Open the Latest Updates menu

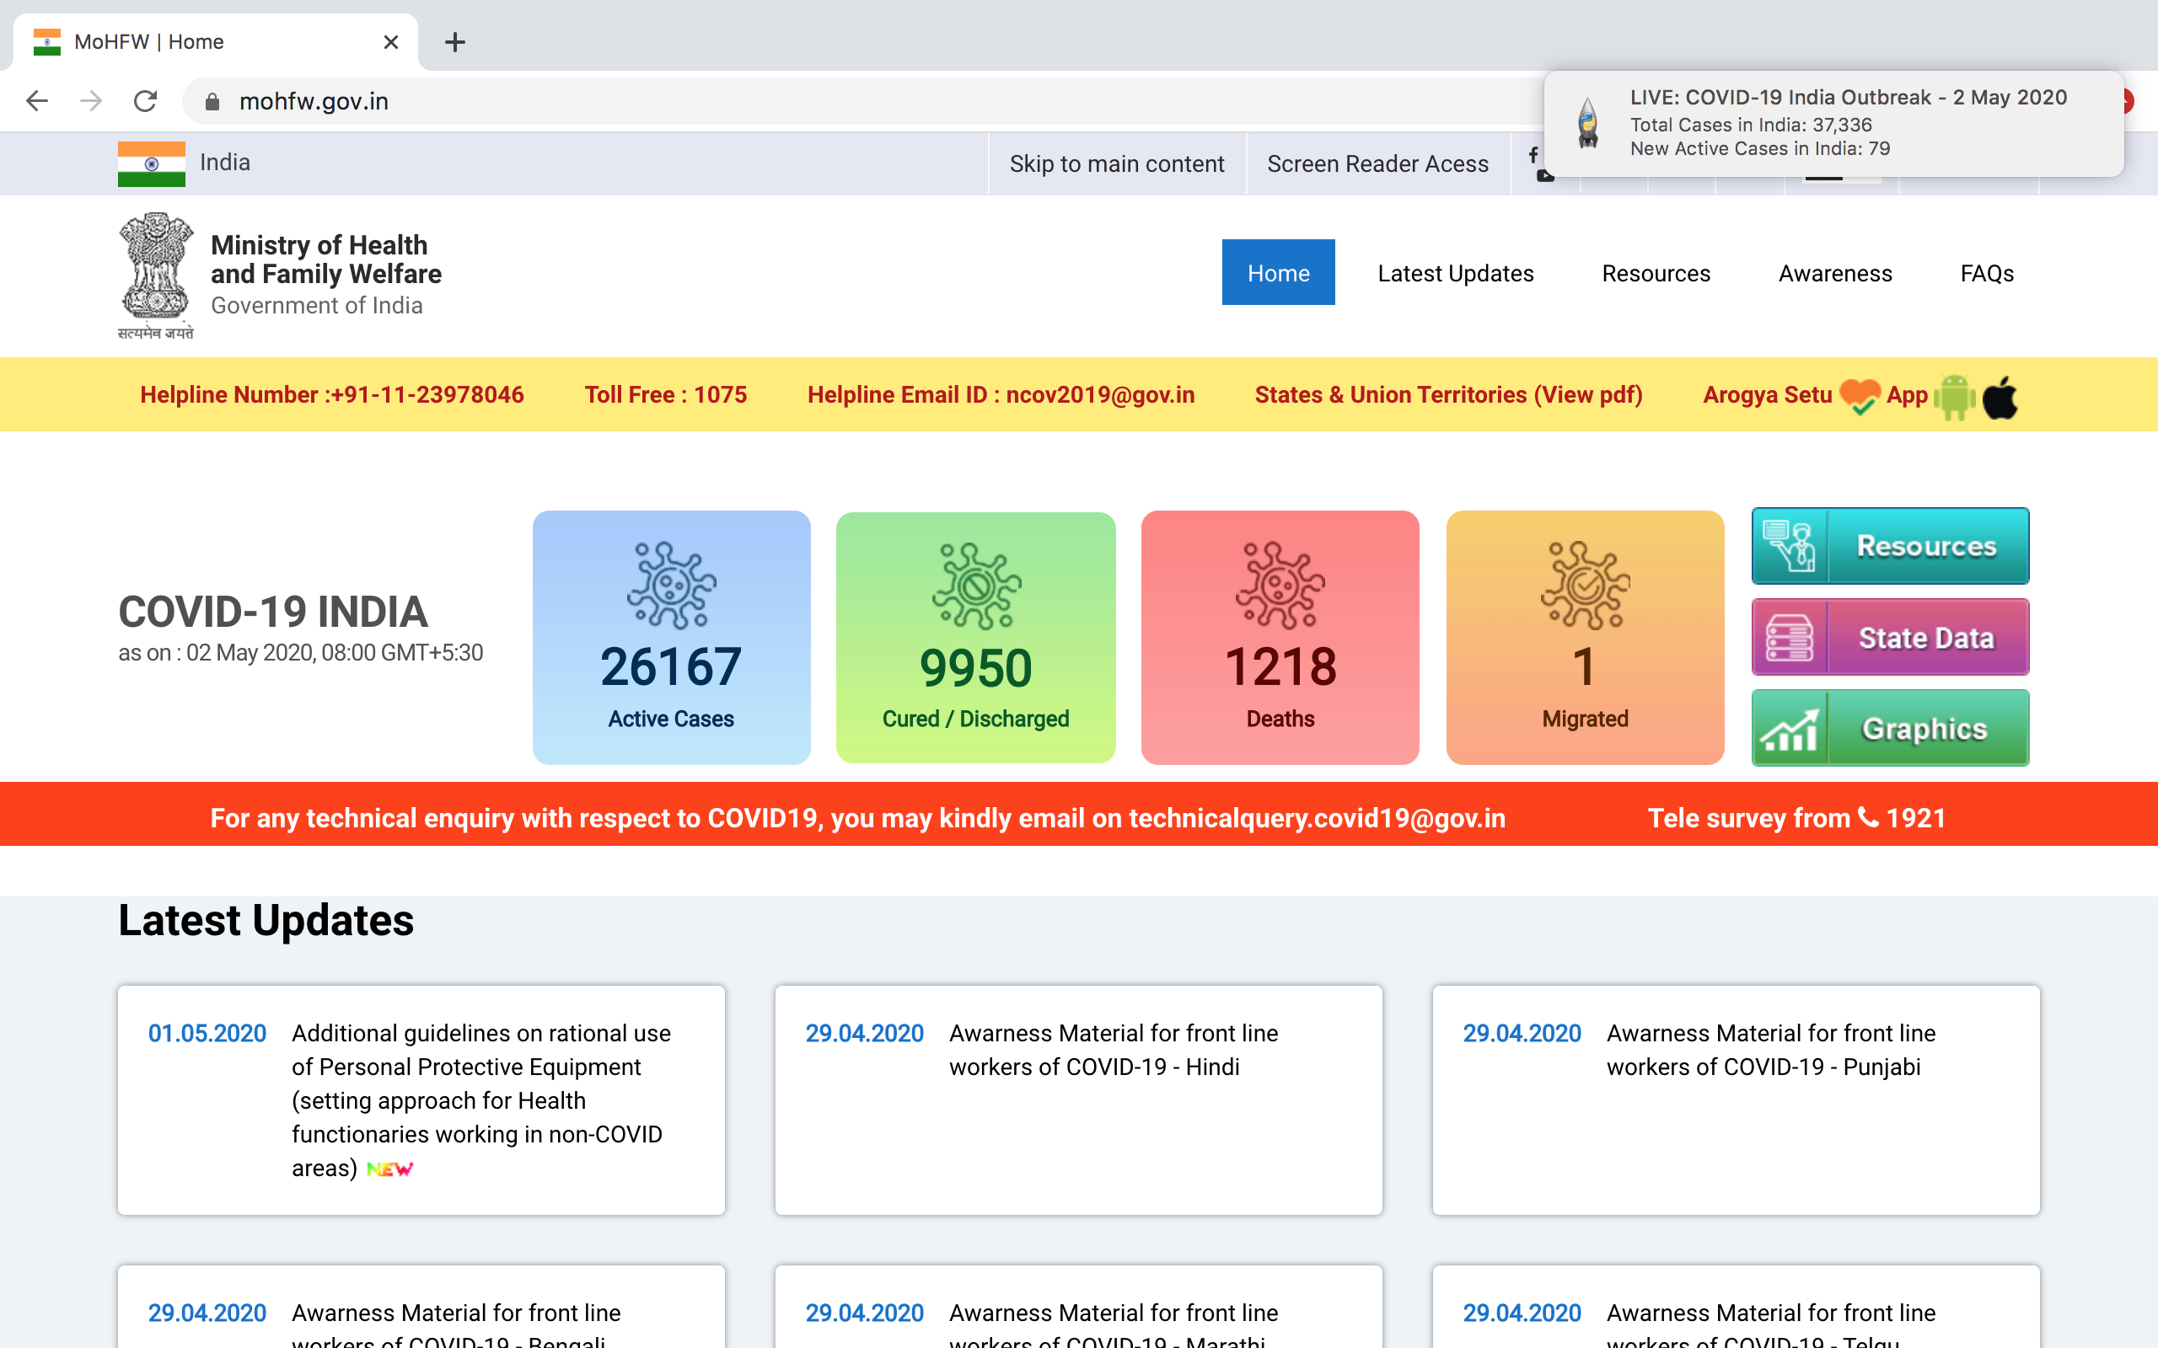pos(1454,273)
